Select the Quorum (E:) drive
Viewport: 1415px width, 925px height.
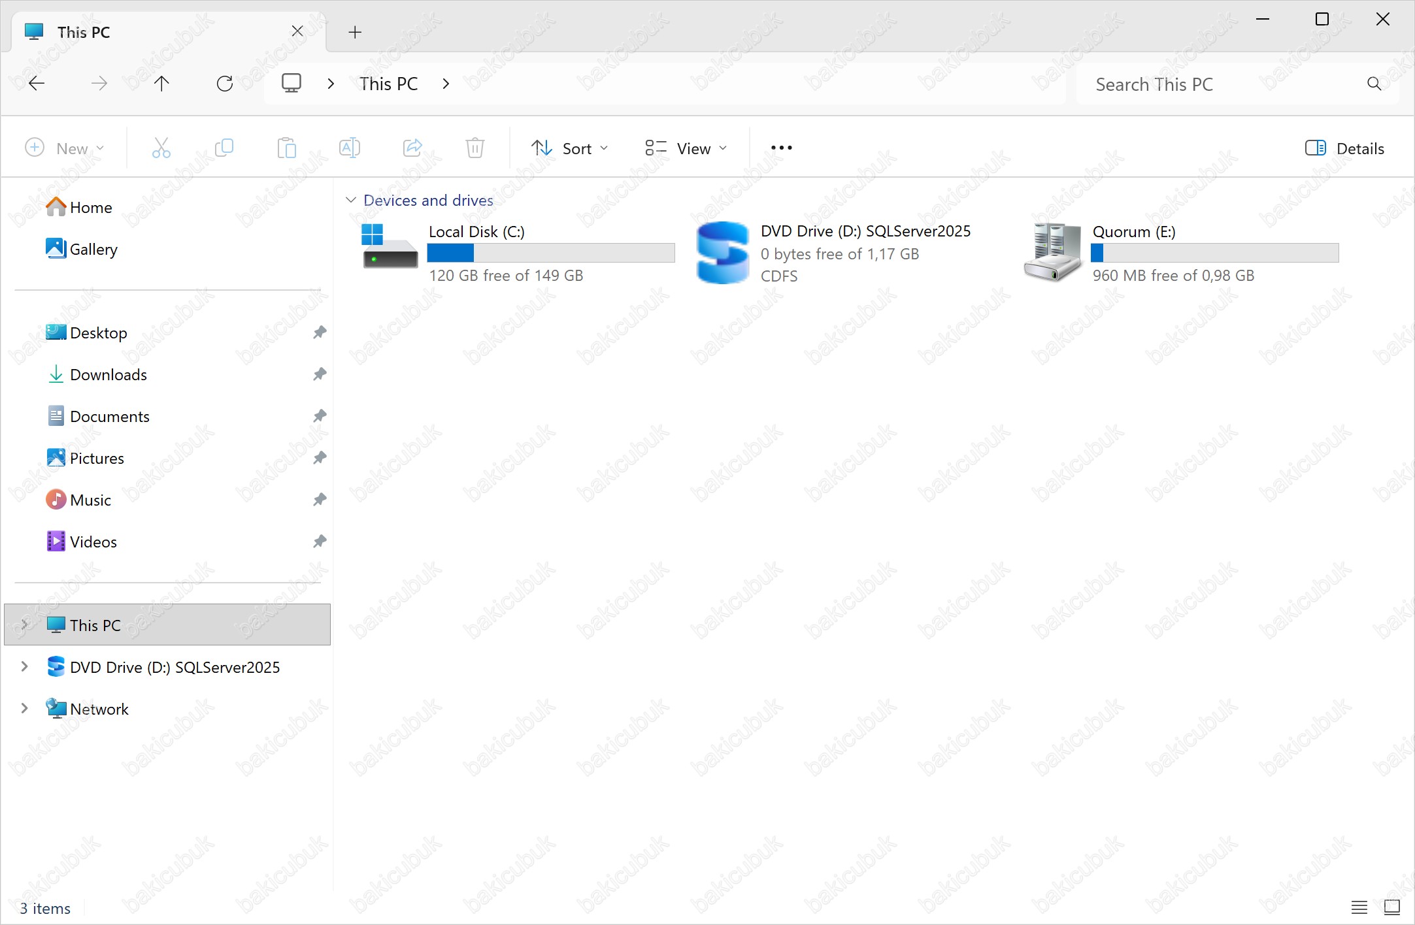point(1133,232)
